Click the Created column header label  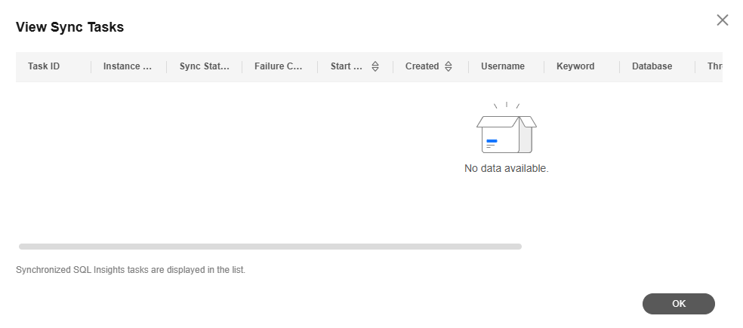(422, 66)
